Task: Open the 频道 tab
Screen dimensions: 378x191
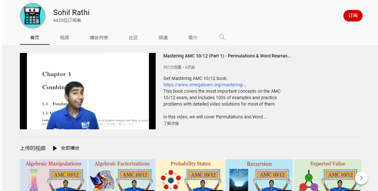Action: pos(163,37)
